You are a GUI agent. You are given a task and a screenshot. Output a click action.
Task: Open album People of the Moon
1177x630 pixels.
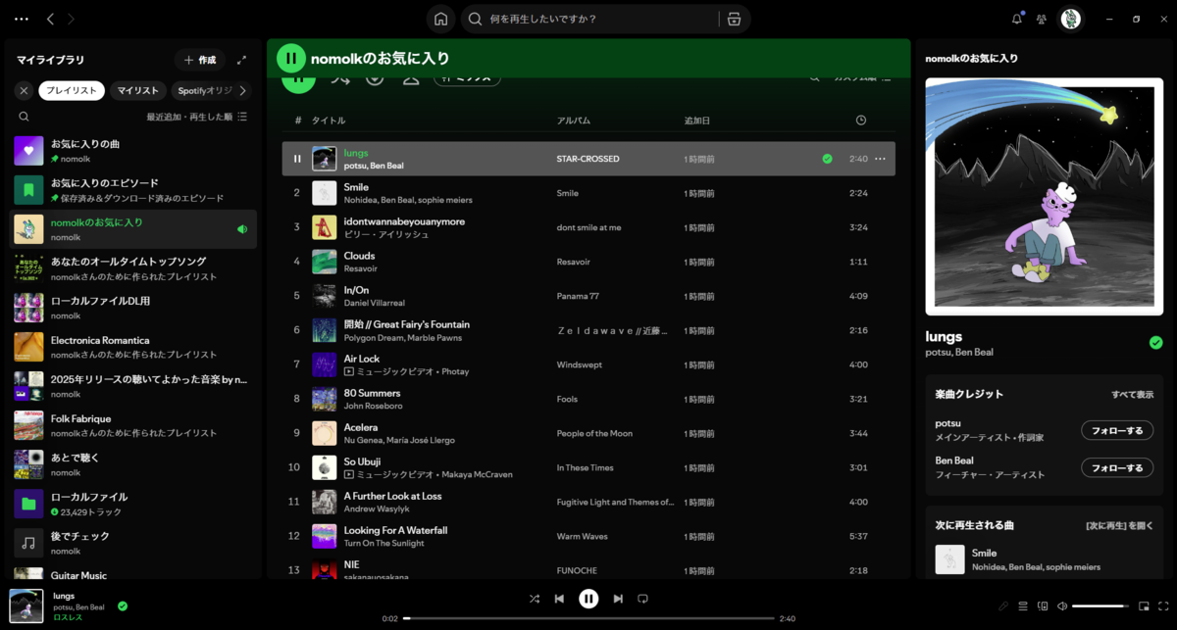click(x=594, y=433)
